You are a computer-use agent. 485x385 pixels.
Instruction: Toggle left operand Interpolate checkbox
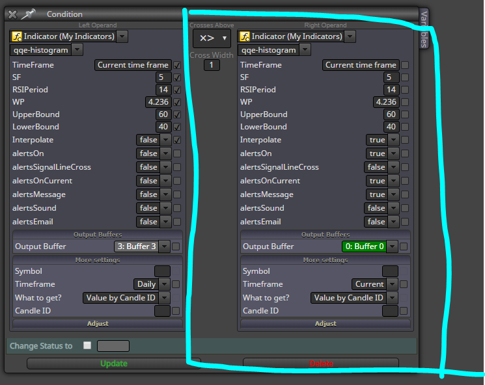(177, 140)
